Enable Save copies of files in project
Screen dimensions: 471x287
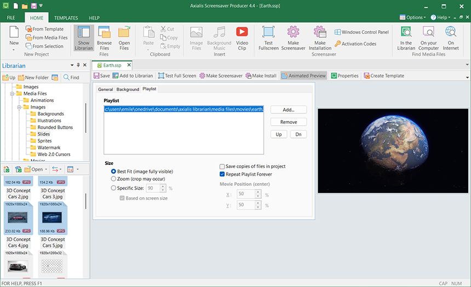pos(222,167)
